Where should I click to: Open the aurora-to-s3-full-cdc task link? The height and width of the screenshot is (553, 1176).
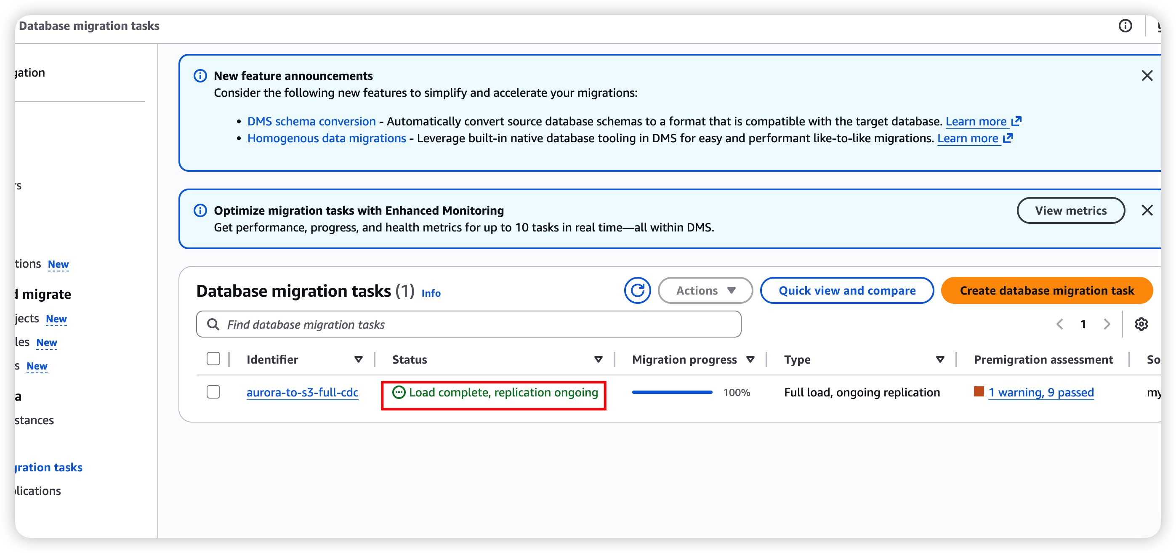pos(302,392)
